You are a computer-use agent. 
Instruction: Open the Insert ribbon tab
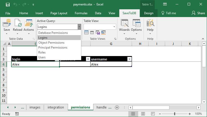click(39, 13)
